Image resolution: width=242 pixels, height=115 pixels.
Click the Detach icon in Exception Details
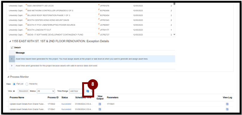click(12, 48)
